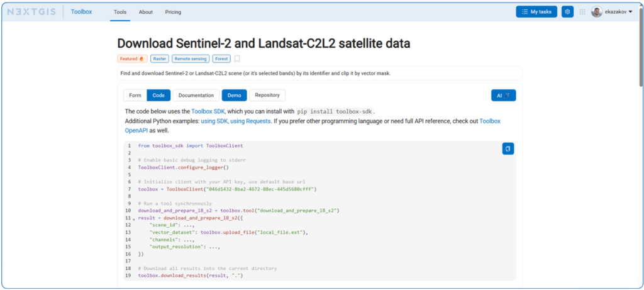The width and height of the screenshot is (644, 290).
Task: Open the apps grid menu icon
Action: click(582, 12)
